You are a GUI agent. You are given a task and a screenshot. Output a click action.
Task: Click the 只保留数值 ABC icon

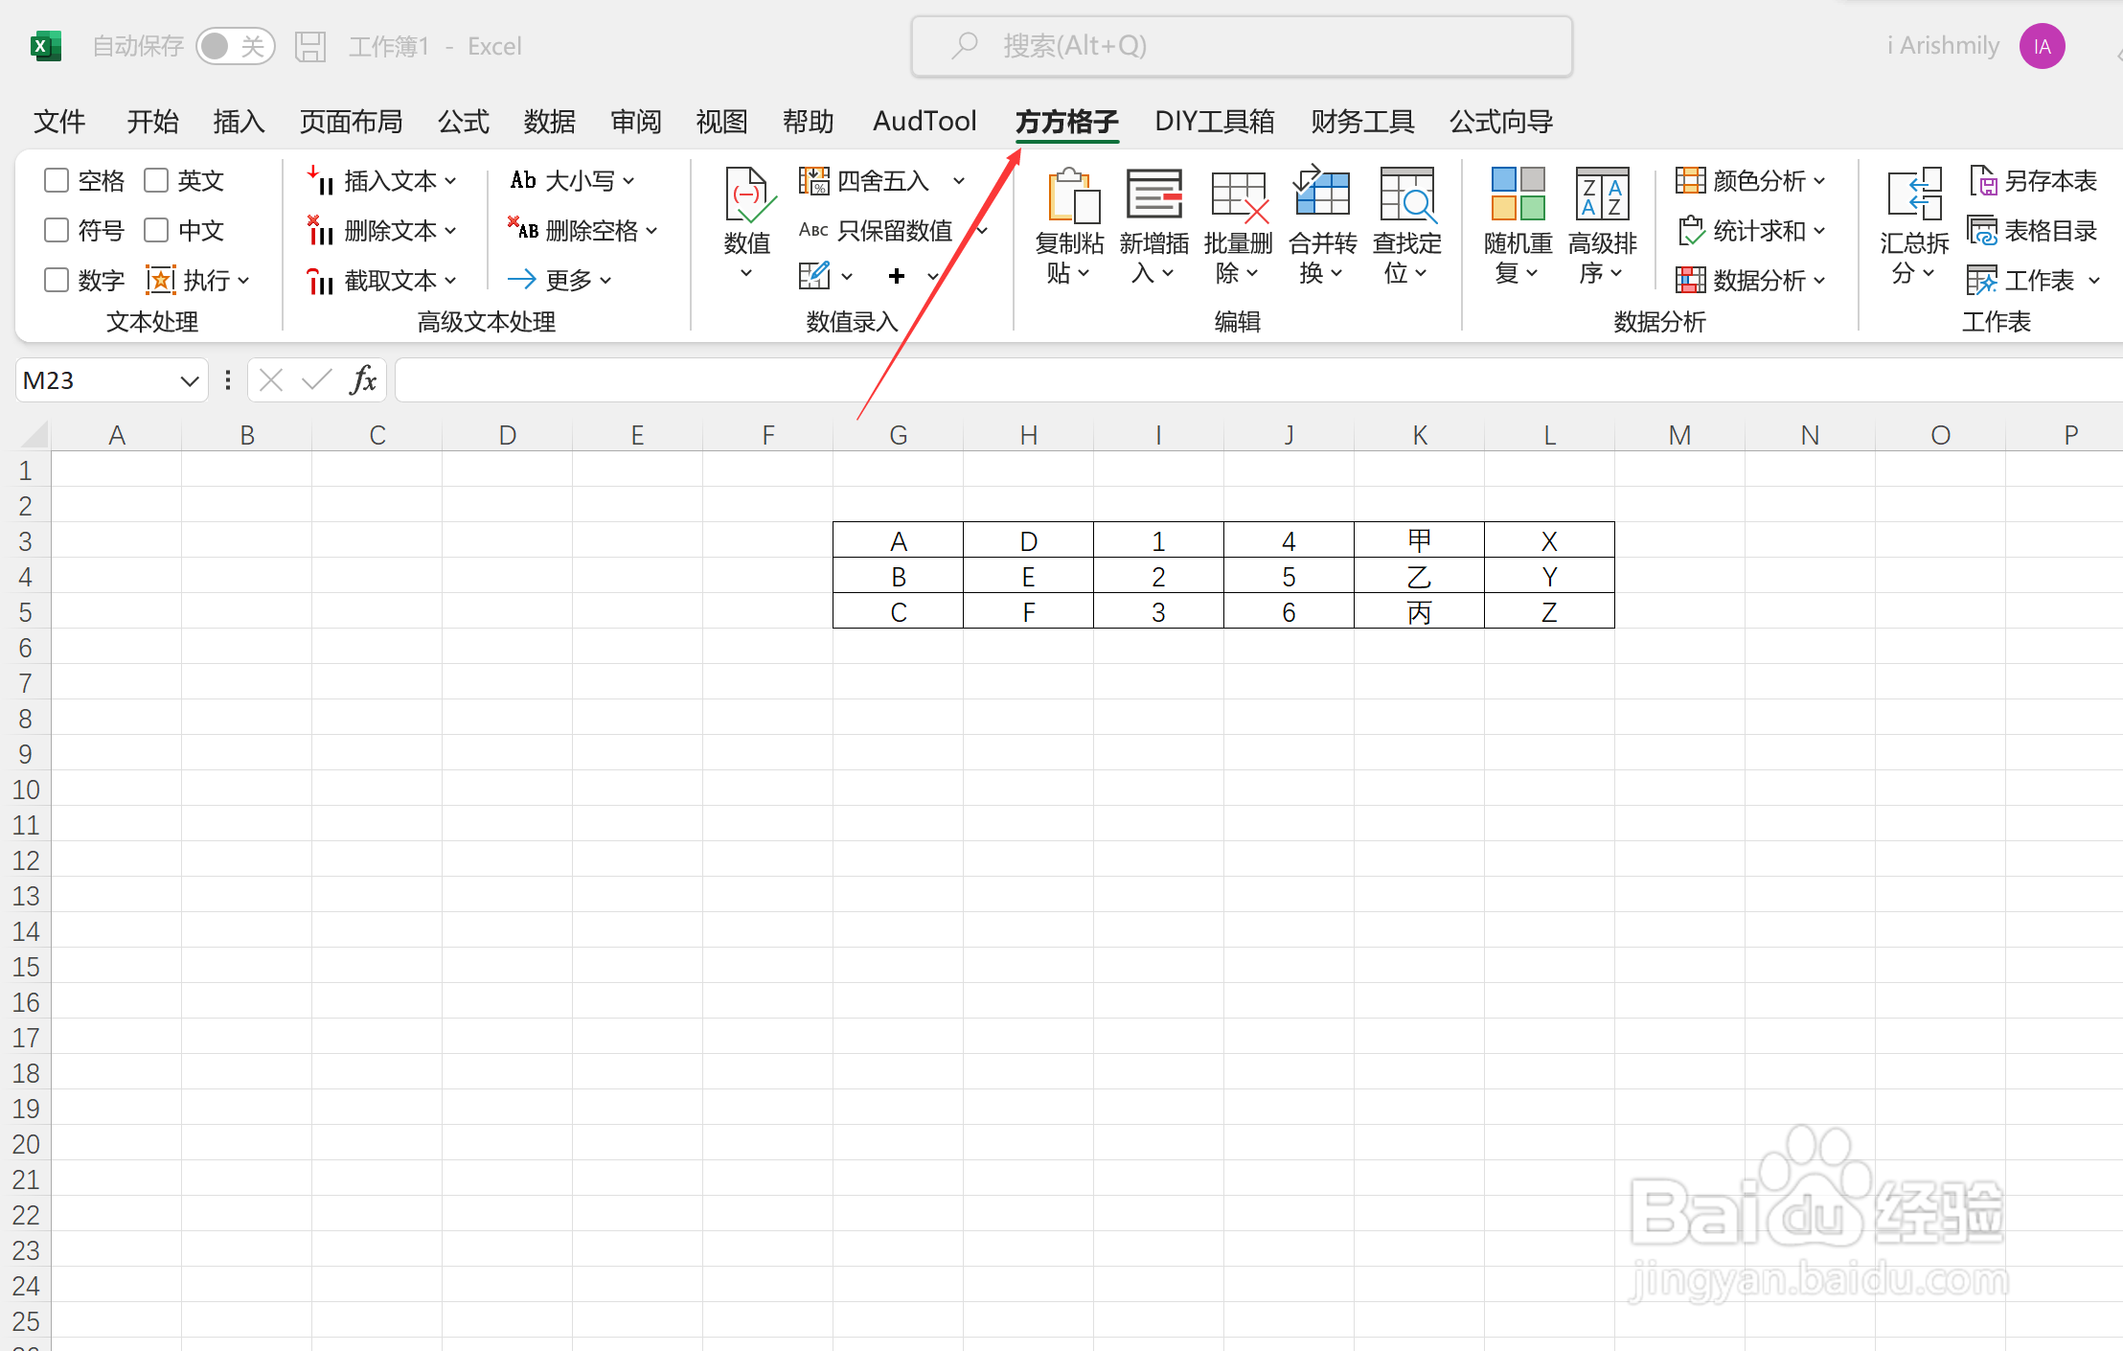pyautogui.click(x=813, y=230)
